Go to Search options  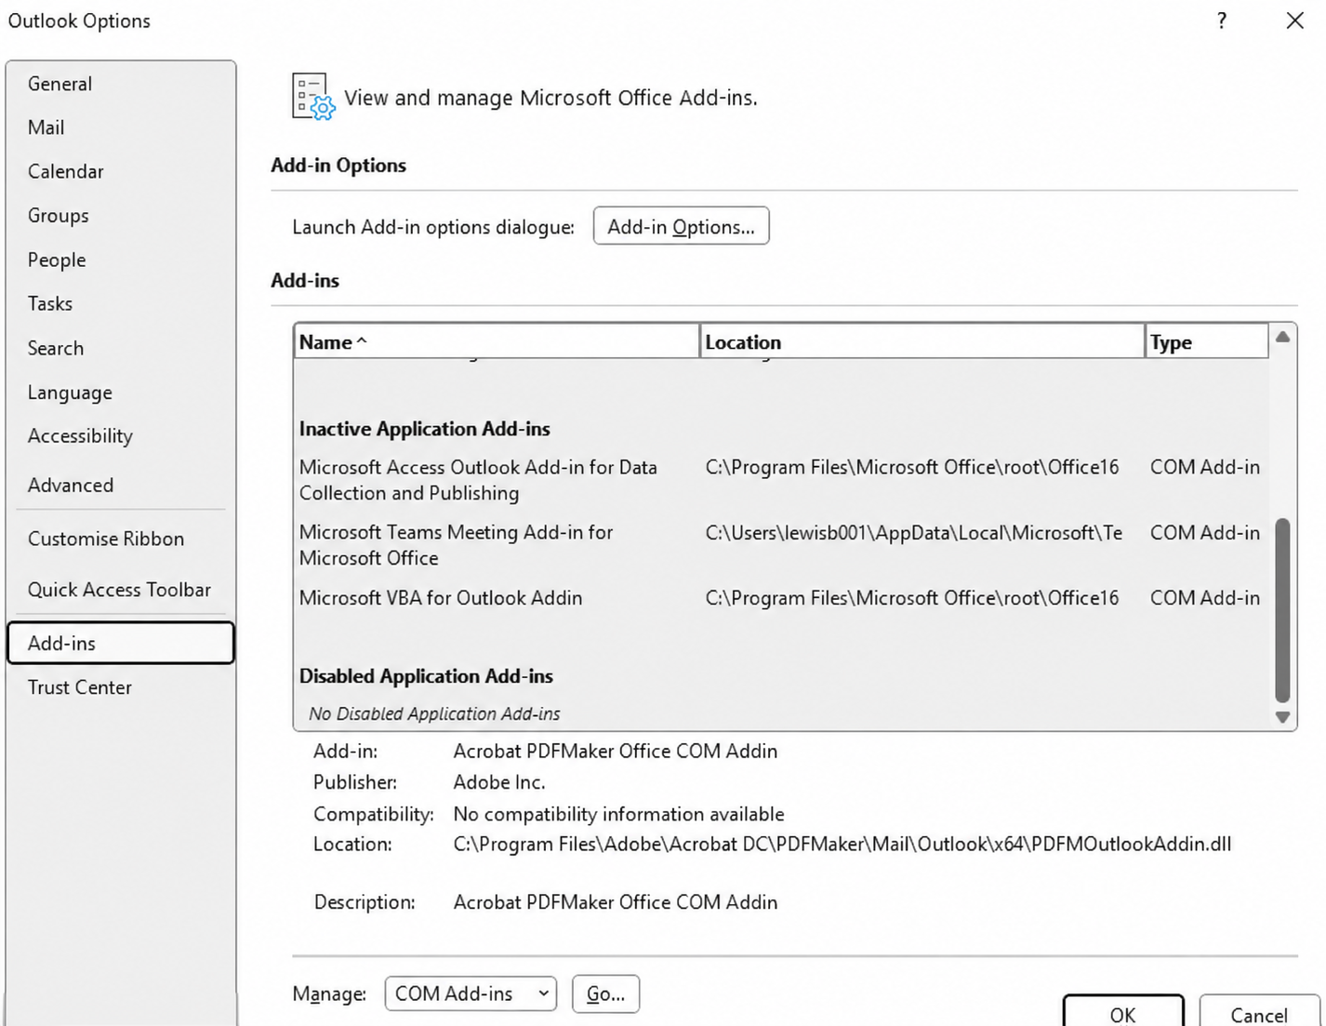[121, 348]
